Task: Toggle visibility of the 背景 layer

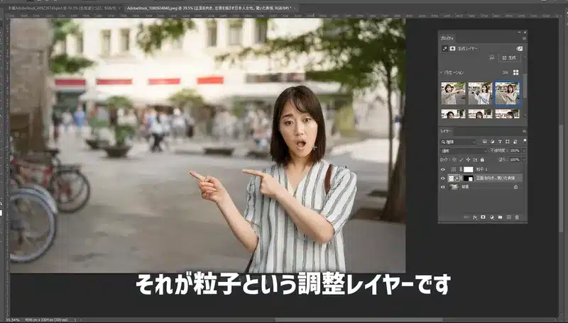Action: [x=443, y=187]
